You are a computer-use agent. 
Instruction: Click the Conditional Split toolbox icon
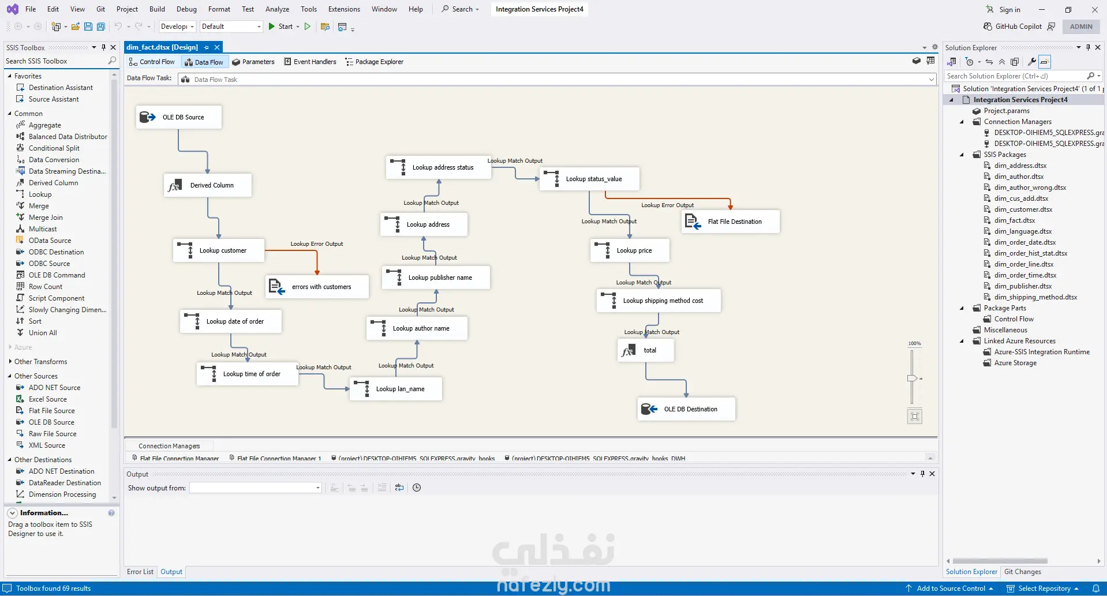(x=20, y=148)
